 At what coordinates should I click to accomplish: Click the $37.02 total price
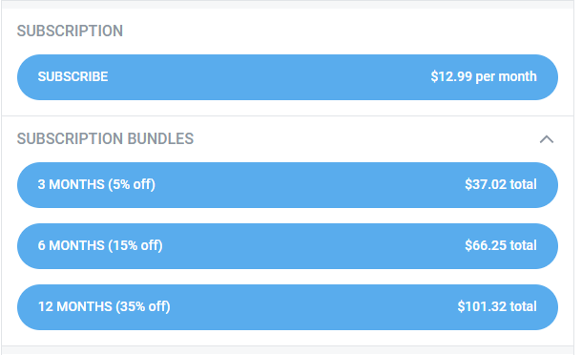tap(501, 184)
